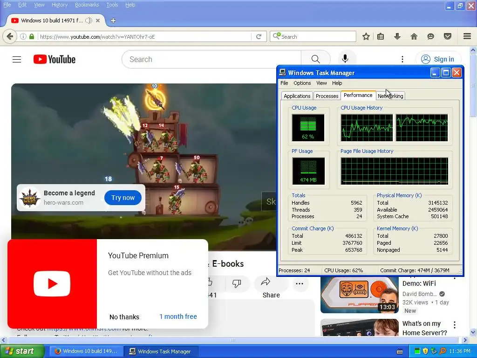The width and height of the screenshot is (477, 358).
Task: Open Firefox History menu
Action: tap(59, 5)
